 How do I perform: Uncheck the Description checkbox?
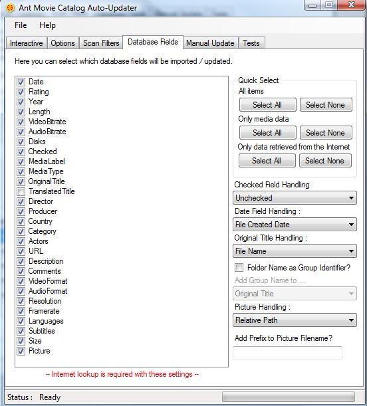[21, 262]
